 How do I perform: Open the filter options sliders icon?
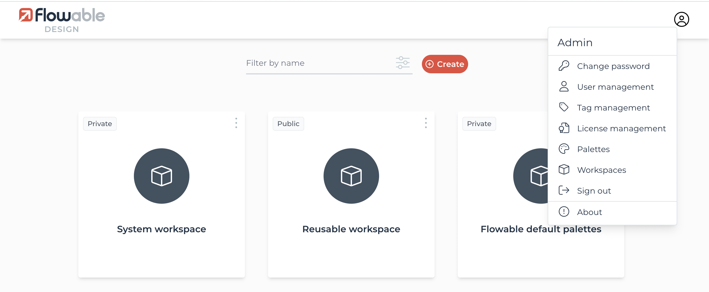pos(402,63)
